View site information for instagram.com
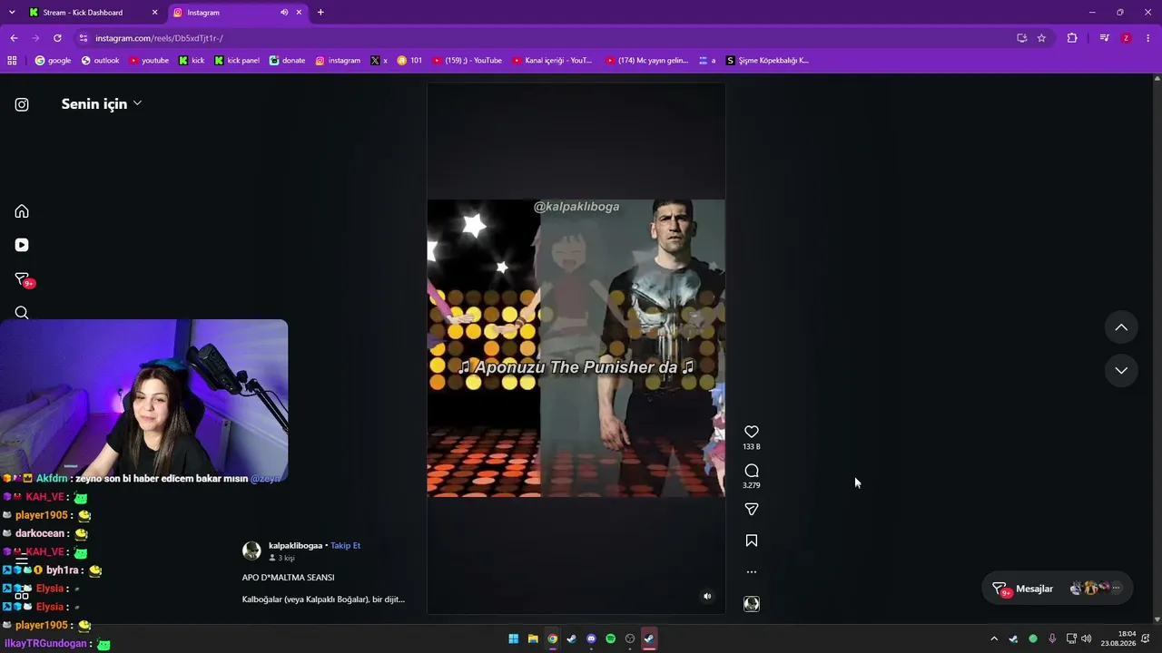 click(84, 38)
